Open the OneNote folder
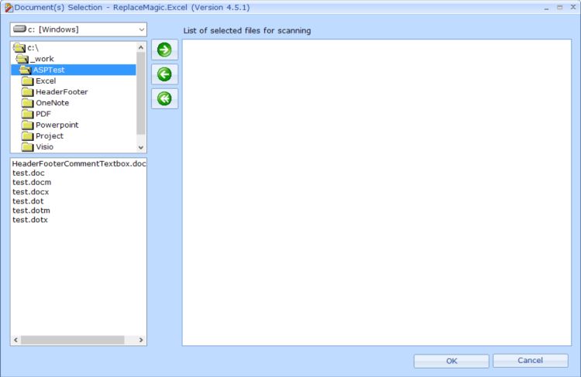The image size is (581, 377). 52,103
